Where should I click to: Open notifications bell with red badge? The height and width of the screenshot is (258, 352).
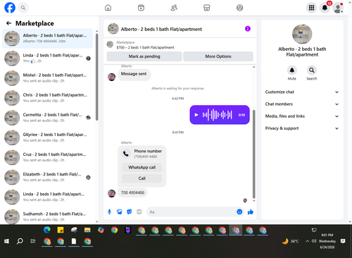click(x=325, y=8)
